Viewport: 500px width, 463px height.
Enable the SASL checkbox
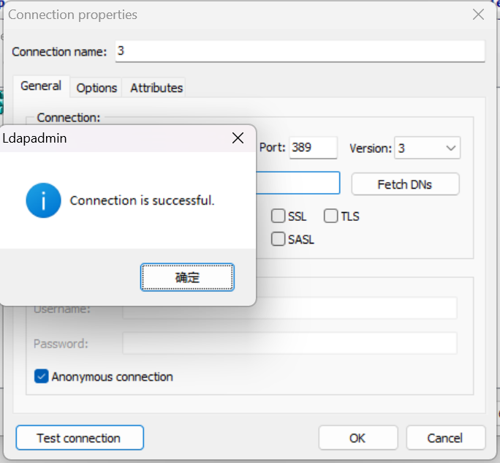(278, 239)
